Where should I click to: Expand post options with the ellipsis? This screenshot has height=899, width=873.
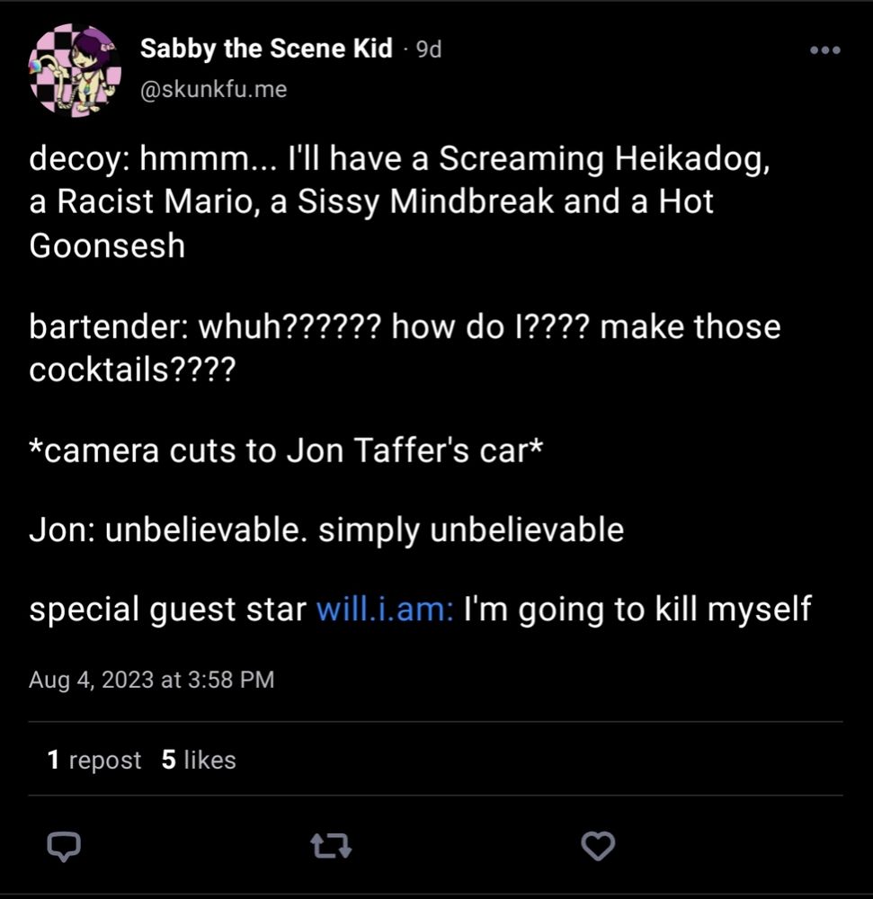[x=824, y=51]
